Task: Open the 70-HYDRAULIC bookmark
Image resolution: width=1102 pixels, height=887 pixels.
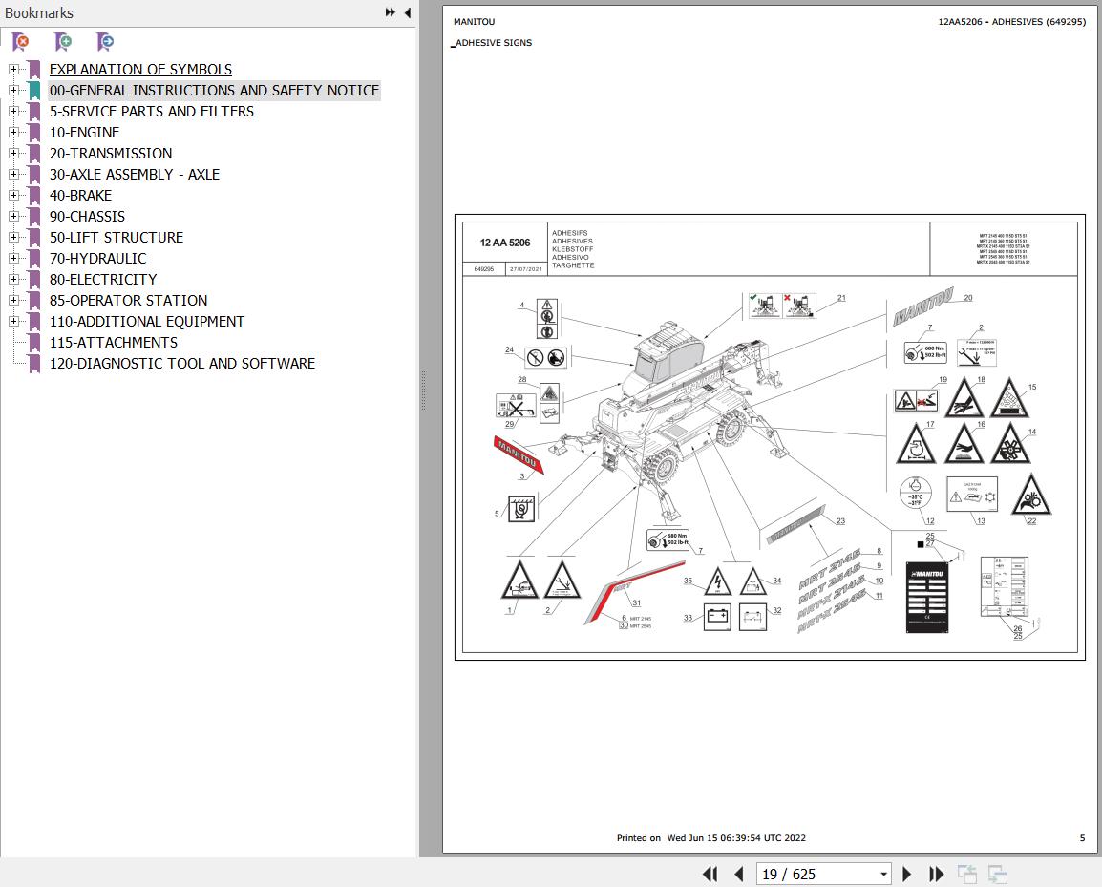Action: coord(97,259)
